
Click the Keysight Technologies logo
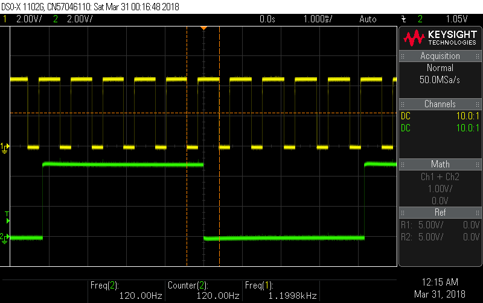tap(440, 38)
